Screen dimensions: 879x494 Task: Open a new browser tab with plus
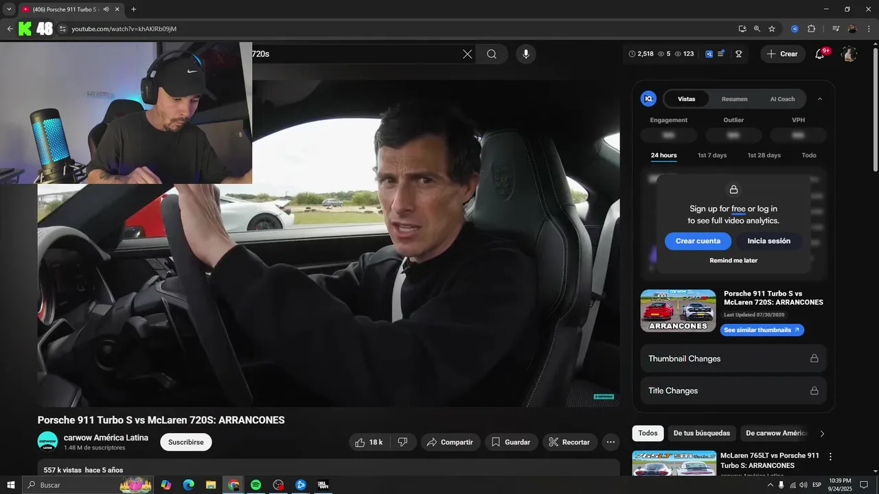point(133,9)
